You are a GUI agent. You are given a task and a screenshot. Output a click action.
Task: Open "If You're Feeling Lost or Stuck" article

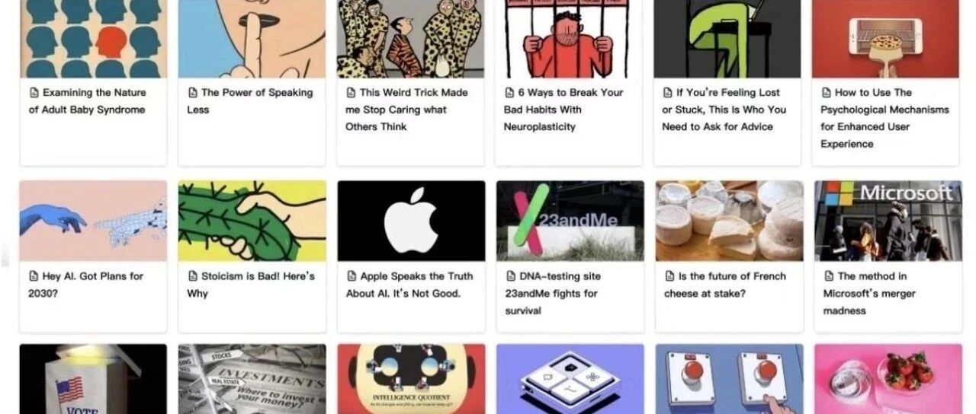pyautogui.click(x=724, y=110)
